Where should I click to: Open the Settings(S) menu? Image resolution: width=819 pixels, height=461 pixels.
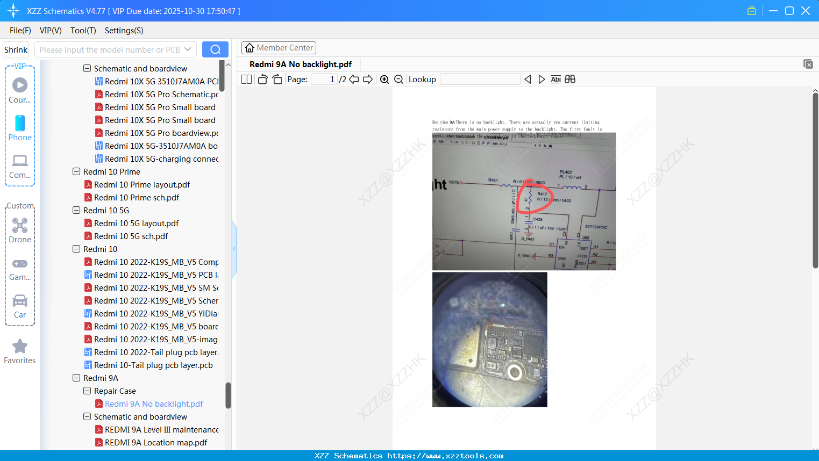coord(124,31)
